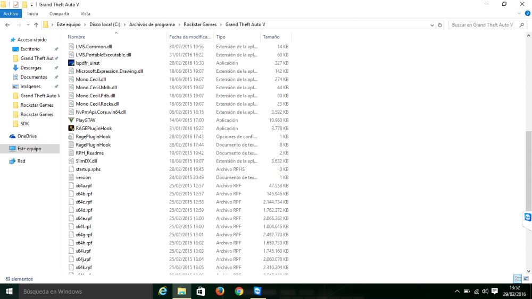Image resolution: width=532 pixels, height=299 pixels.
Task: Open Imágenes in quick access sidebar
Action: tap(30, 87)
